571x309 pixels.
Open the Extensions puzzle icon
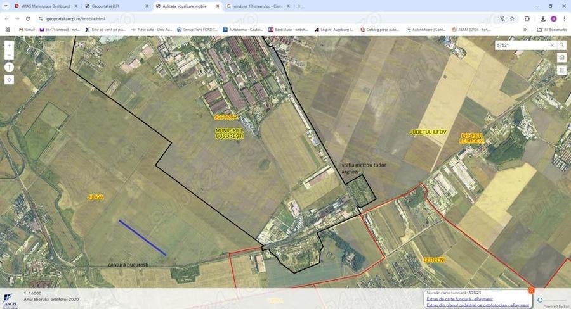[x=527, y=18]
